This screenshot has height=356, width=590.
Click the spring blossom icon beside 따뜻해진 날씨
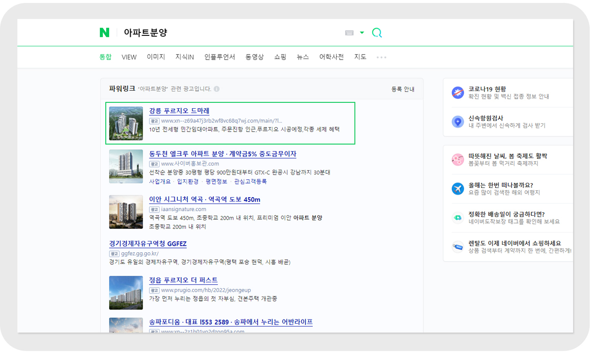458,159
